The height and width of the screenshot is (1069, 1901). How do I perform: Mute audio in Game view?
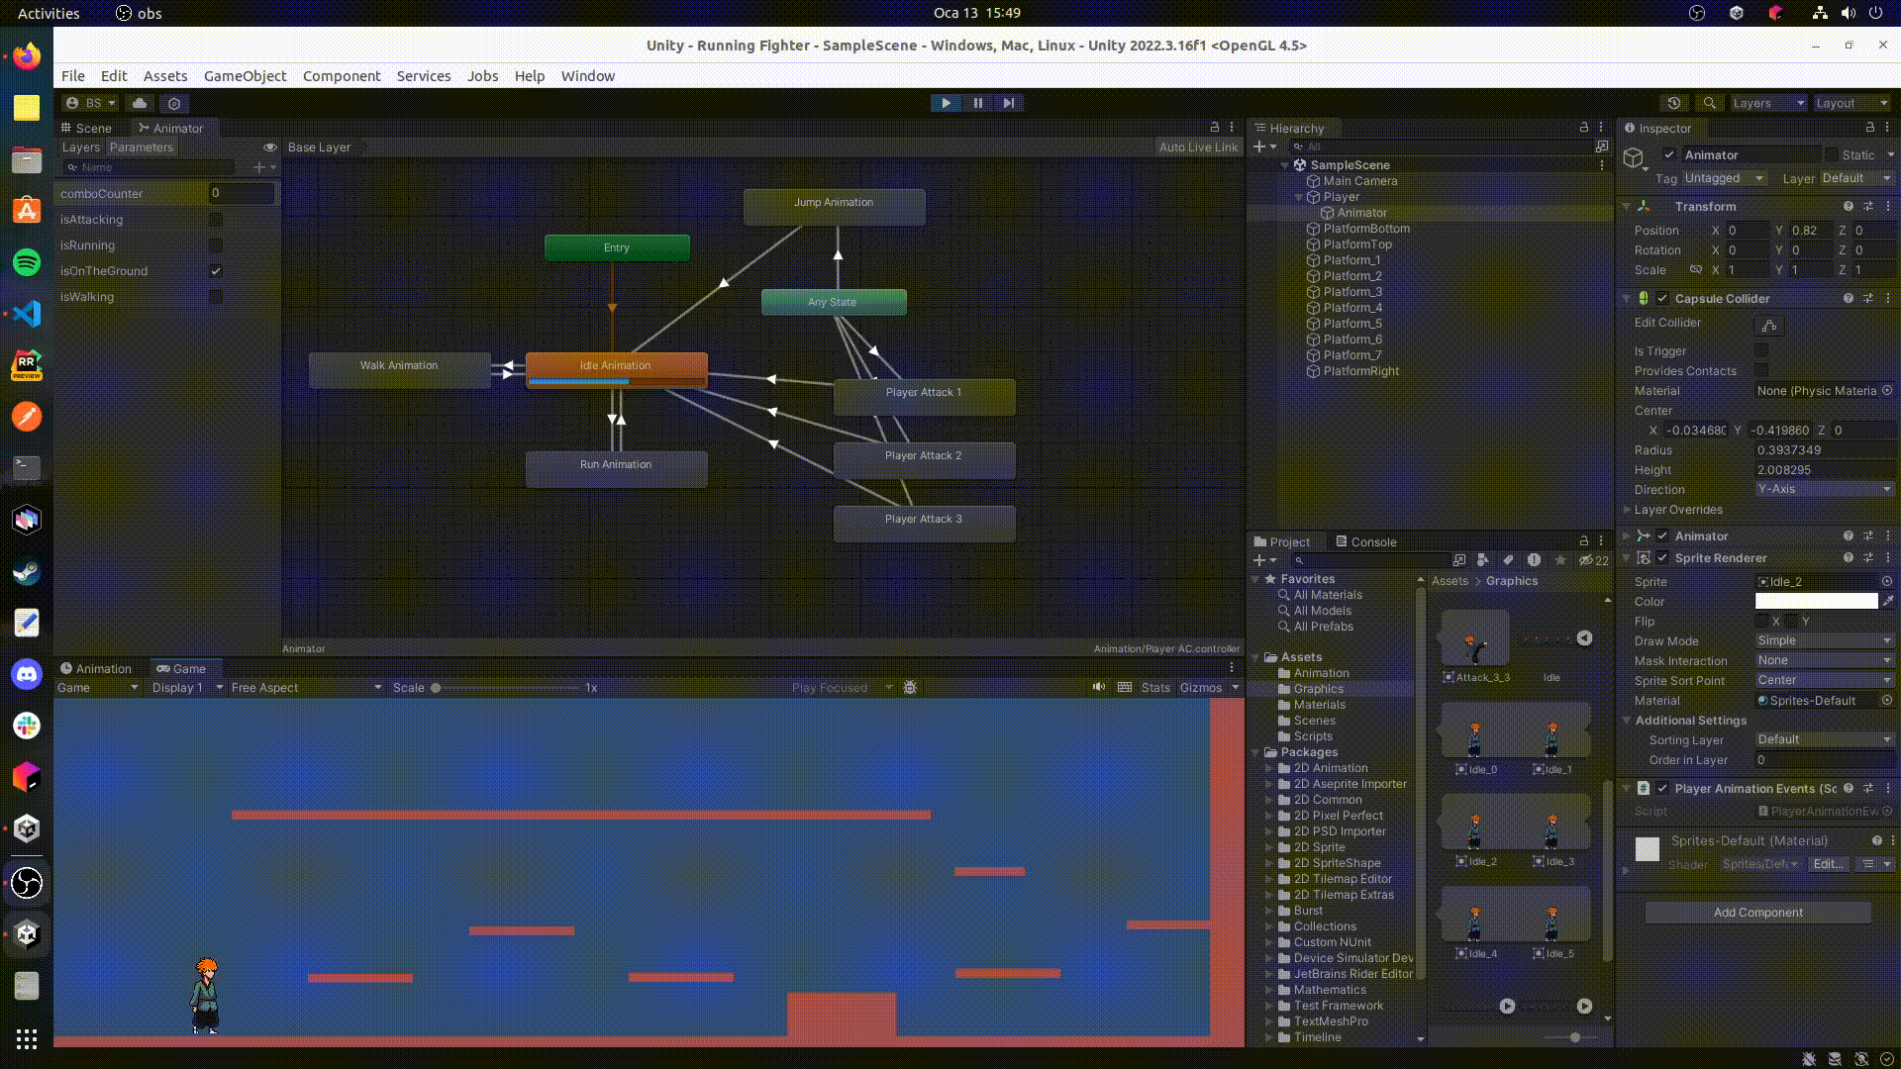coord(1098,687)
